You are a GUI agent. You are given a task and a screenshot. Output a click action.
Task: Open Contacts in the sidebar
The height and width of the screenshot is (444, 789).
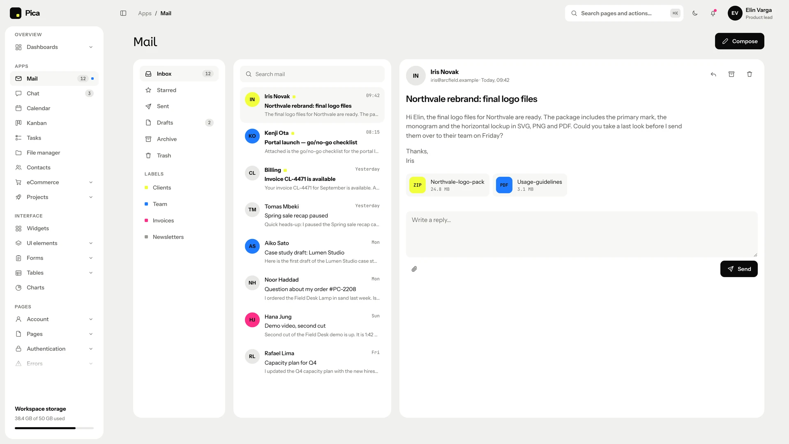point(54,167)
